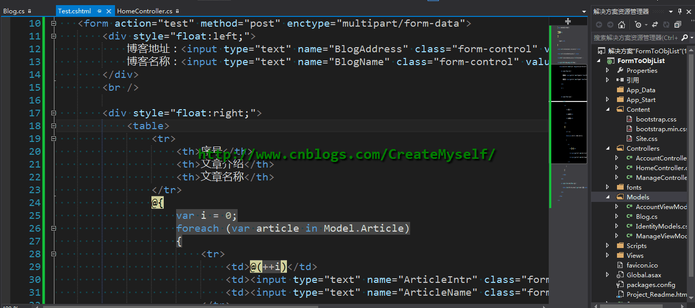This screenshot has height=308, width=695.
Task: Switch to the HomeController.cs editor tab
Action: (x=145, y=11)
